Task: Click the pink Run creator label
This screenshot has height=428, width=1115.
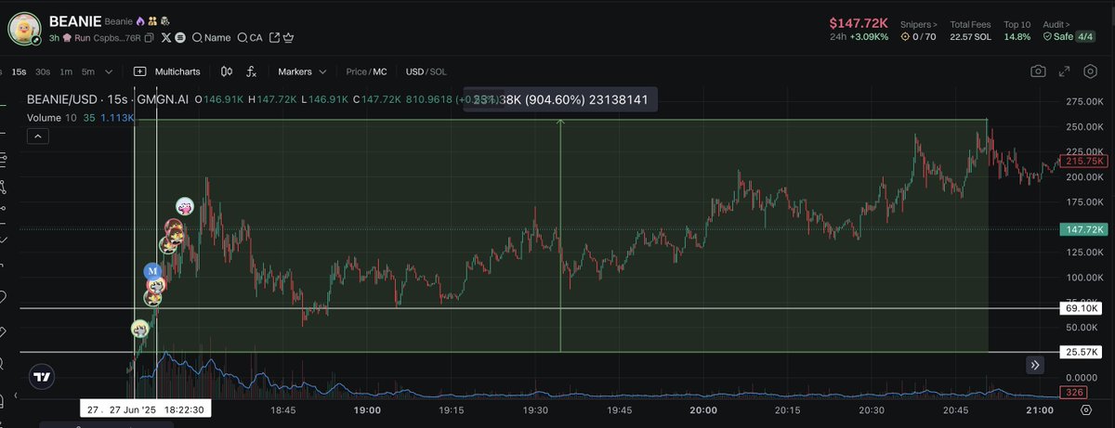Action: pos(75,38)
